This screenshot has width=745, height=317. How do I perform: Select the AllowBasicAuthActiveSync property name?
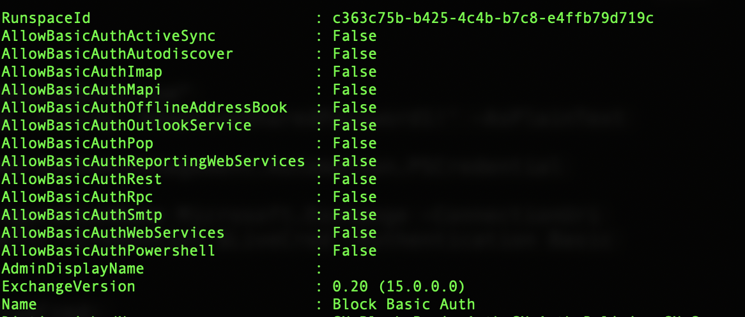point(109,36)
